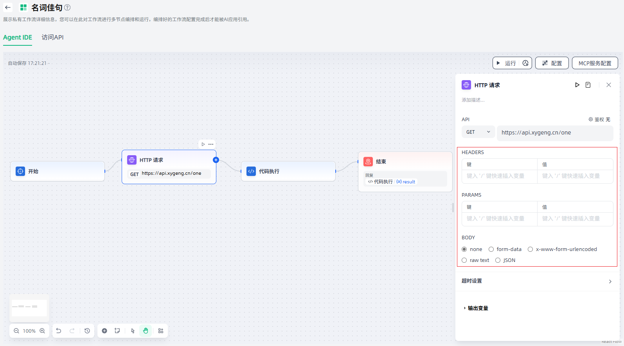Switch to pointer selection mode
The height and width of the screenshot is (346, 624).
[x=133, y=331]
